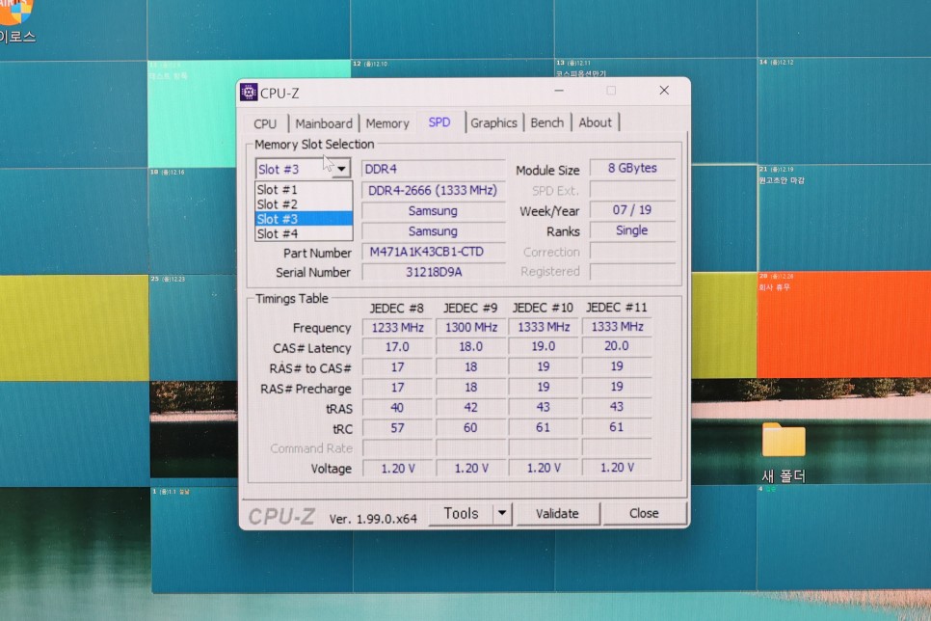The height and width of the screenshot is (621, 931).
Task: Click the JEDEC #9 column header
Action: 470,308
